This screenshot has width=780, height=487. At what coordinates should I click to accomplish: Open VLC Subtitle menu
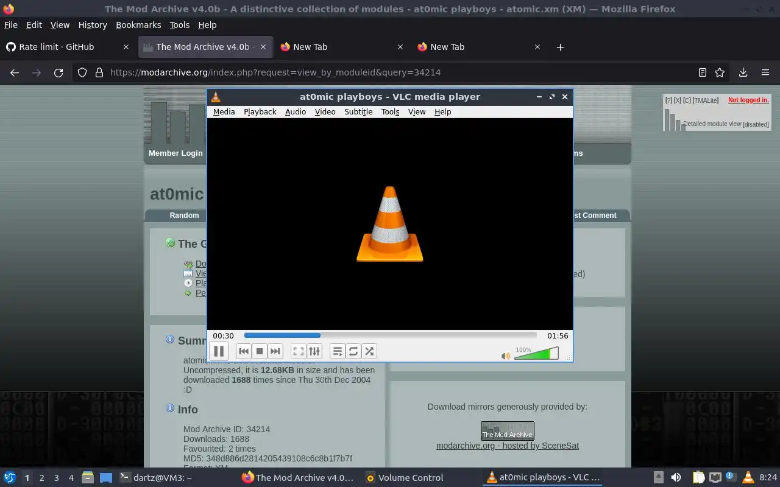click(x=358, y=111)
